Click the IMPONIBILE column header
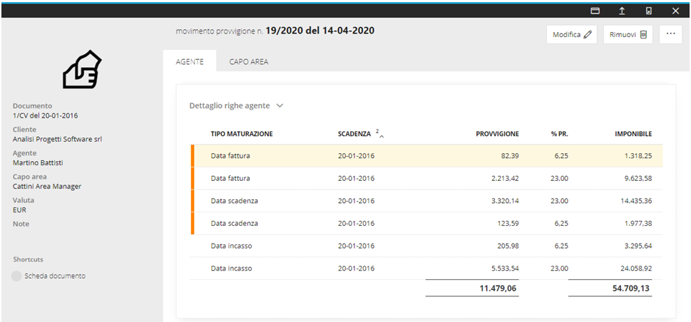Image resolution: width=691 pixels, height=322 pixels. [x=633, y=134]
